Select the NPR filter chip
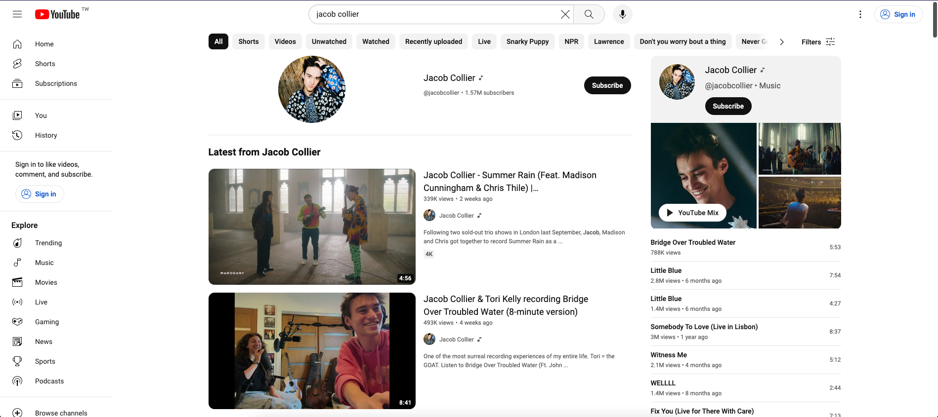Image resolution: width=938 pixels, height=417 pixels. point(571,41)
